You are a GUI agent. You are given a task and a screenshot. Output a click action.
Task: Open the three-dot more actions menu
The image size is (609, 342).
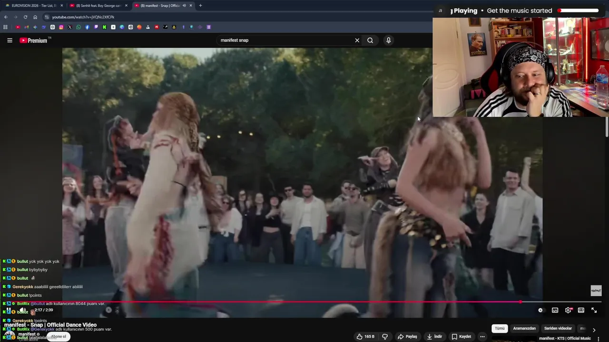[482, 336]
